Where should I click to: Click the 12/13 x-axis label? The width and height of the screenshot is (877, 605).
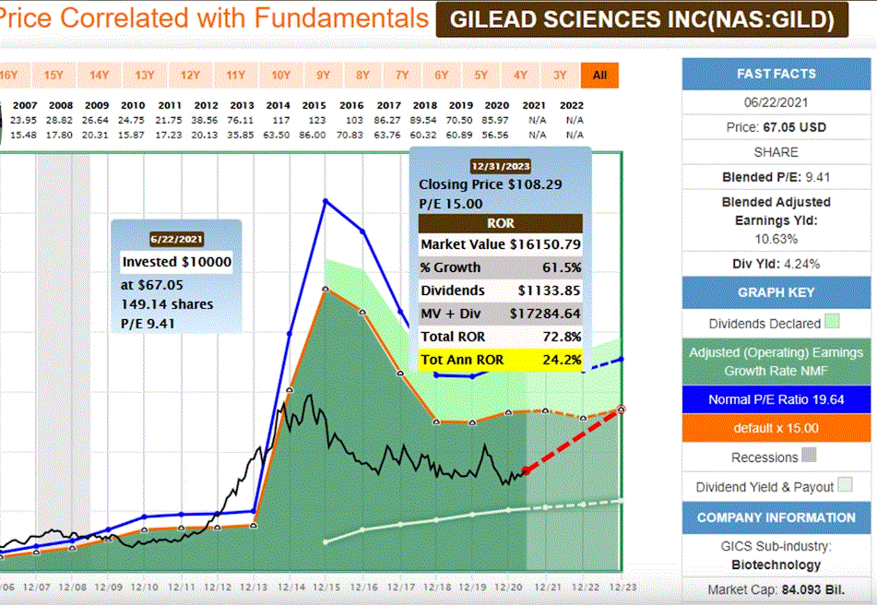click(x=254, y=587)
